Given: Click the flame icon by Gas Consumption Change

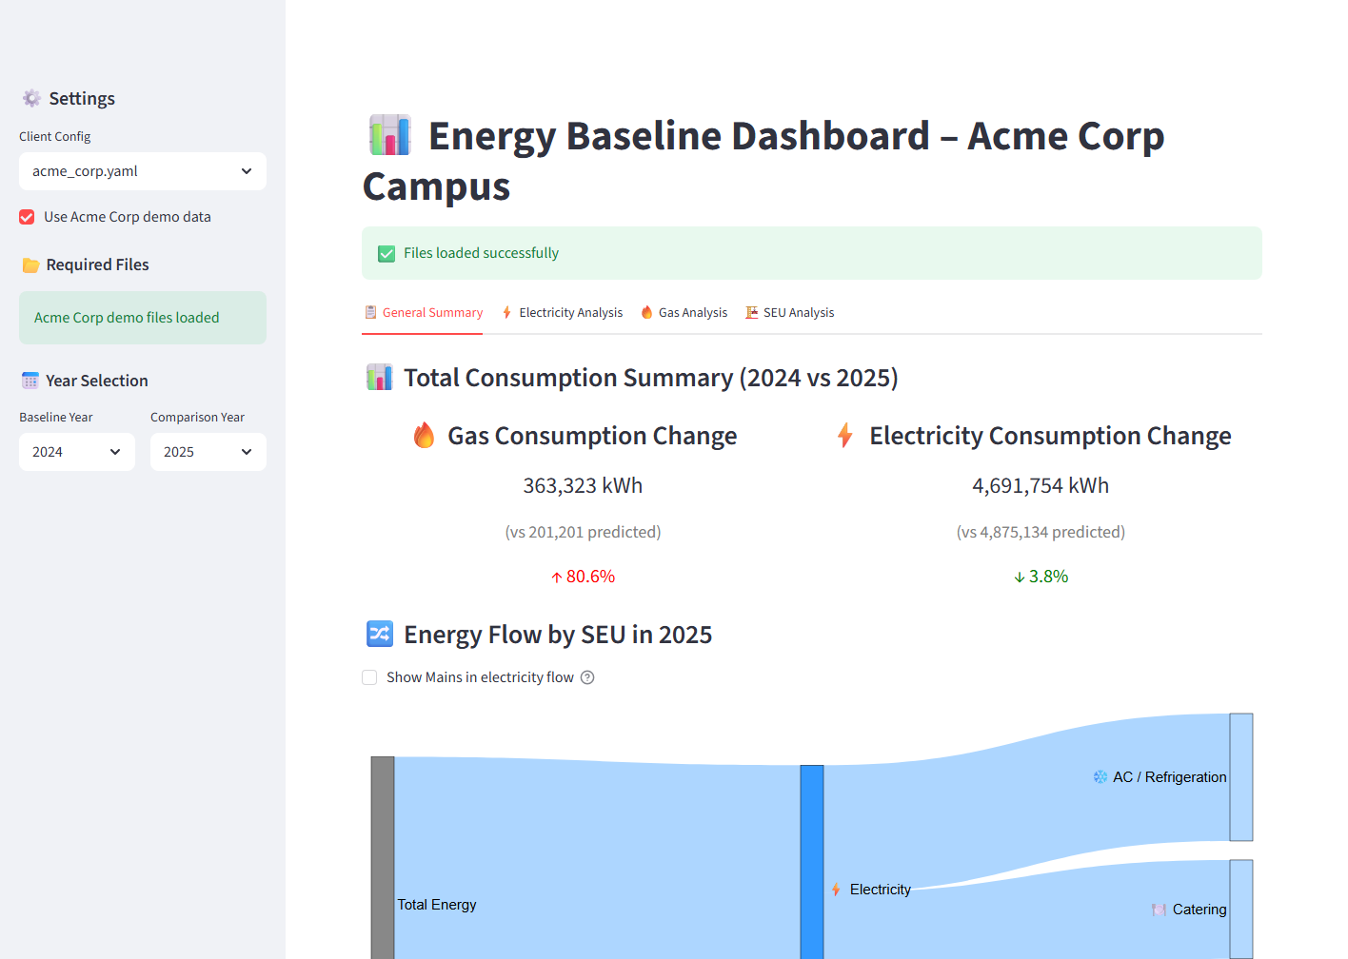Looking at the screenshot, I should [425, 435].
